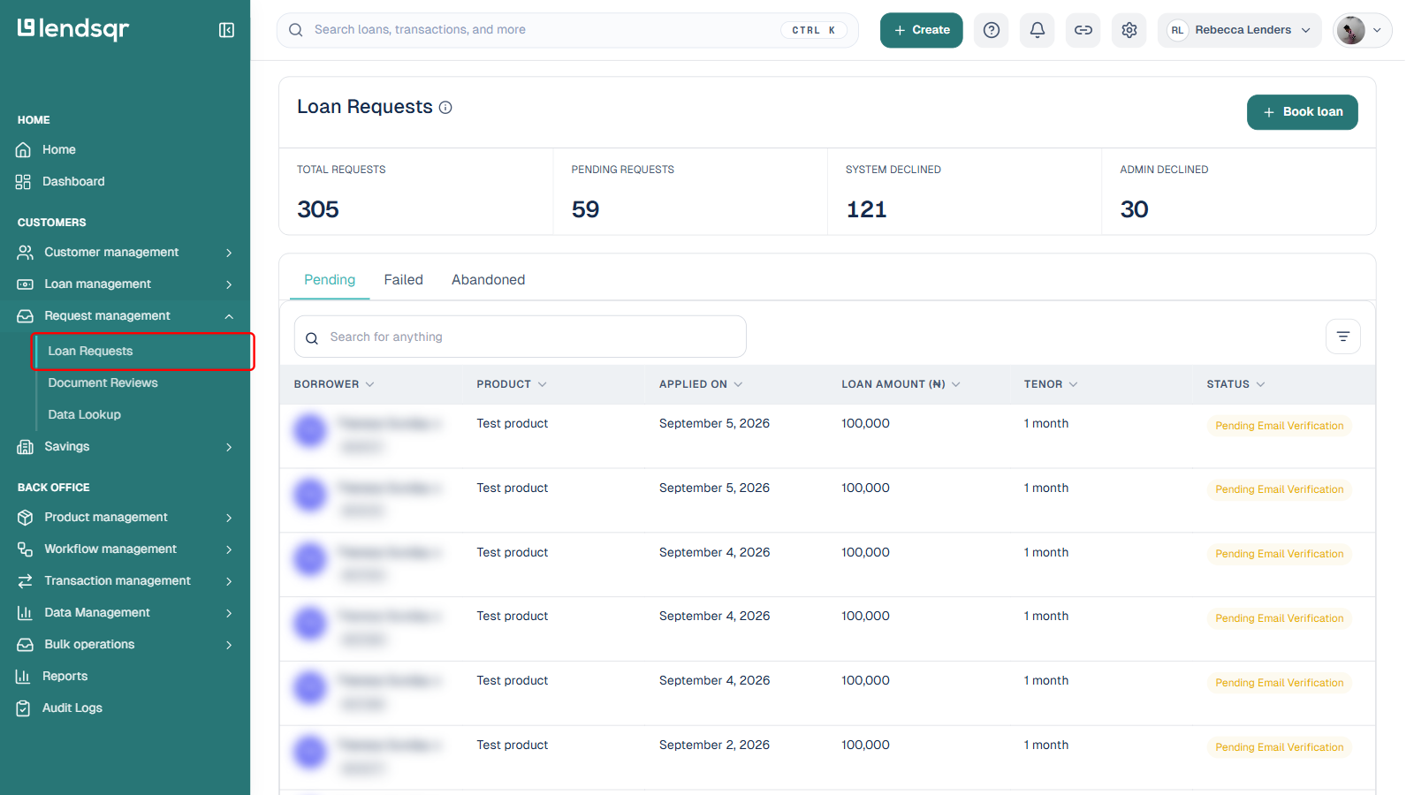
Task: Collapse Request management submenu
Action: click(x=229, y=316)
